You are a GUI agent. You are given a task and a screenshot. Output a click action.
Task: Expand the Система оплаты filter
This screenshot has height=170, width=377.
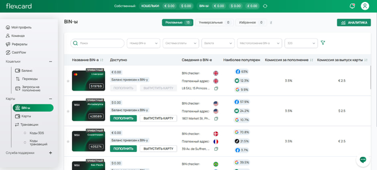click(x=182, y=43)
